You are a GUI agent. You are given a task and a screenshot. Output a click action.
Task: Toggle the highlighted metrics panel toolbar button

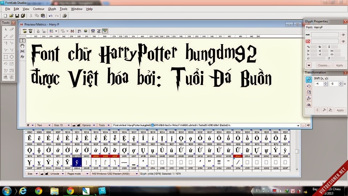(105, 31)
